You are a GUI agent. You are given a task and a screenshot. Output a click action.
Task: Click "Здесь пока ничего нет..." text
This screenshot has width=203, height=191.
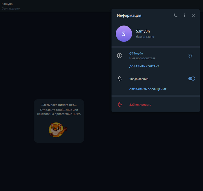[59, 105]
